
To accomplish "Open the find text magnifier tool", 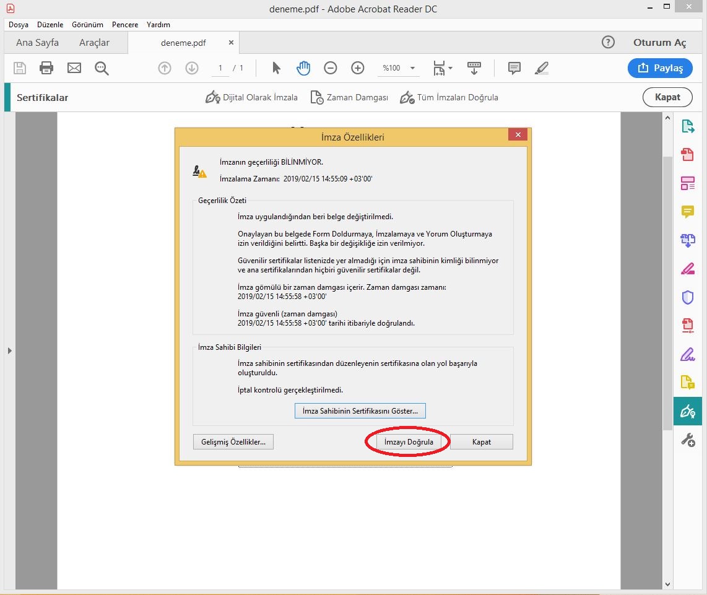I will [x=102, y=68].
